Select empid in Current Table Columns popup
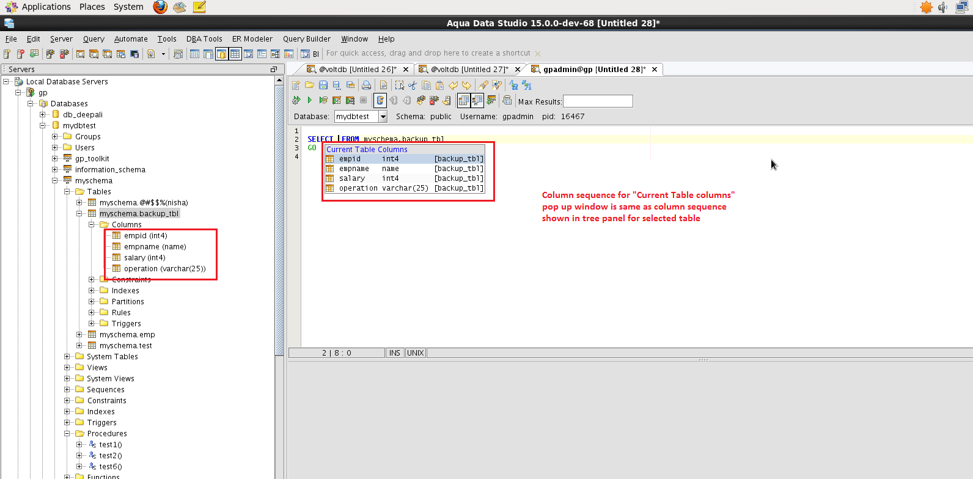Screen dimensions: 973x479 coord(405,159)
